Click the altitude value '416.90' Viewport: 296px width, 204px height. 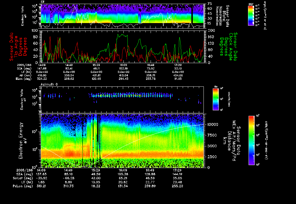[x=42, y=75]
